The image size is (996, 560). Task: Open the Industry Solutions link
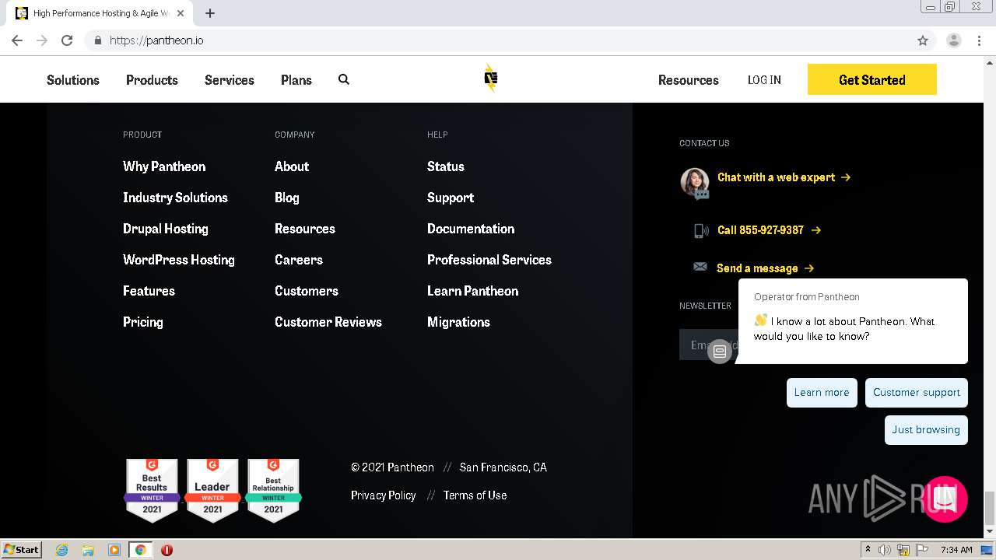point(175,198)
